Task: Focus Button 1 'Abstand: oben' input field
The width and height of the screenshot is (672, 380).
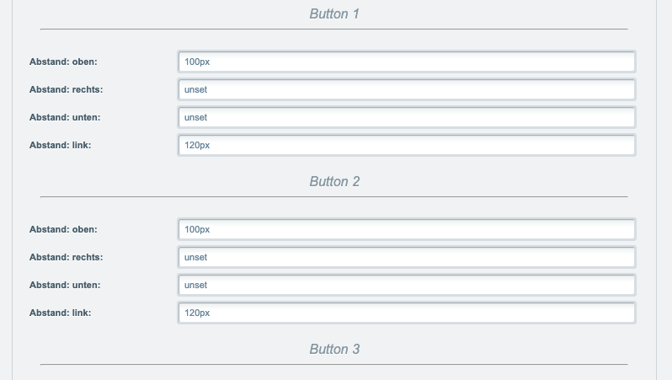Action: tap(406, 62)
